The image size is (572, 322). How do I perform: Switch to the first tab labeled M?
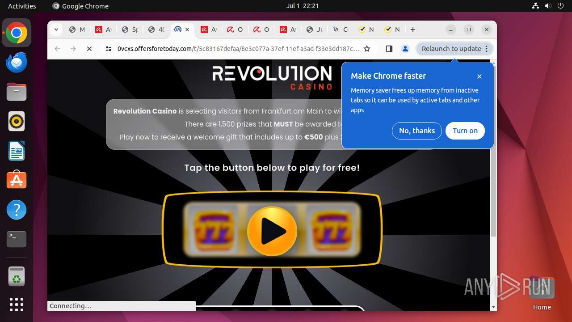tap(77, 30)
